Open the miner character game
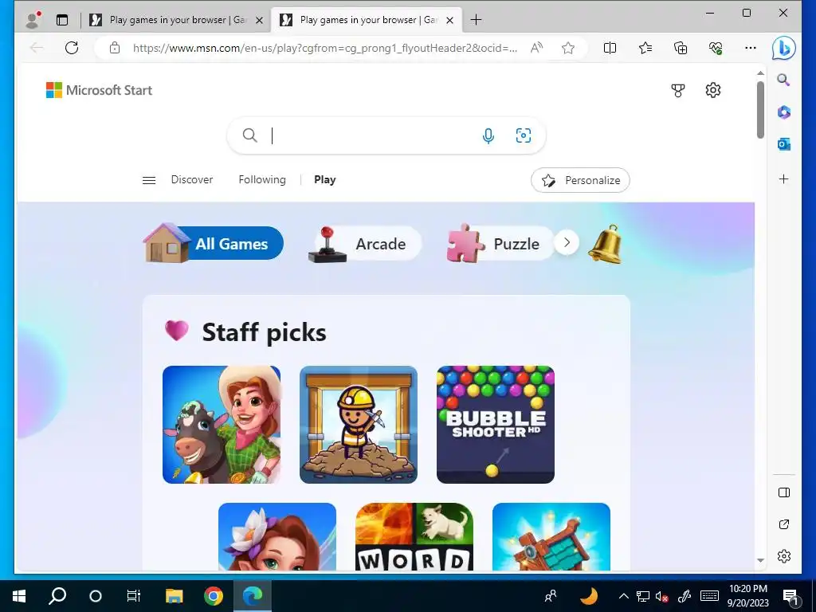 pyautogui.click(x=359, y=425)
